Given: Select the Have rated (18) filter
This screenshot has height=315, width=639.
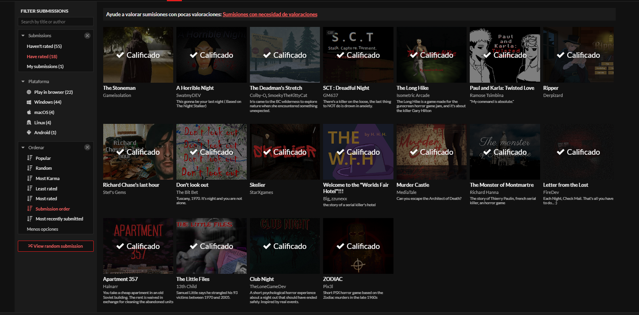Looking at the screenshot, I should [42, 57].
